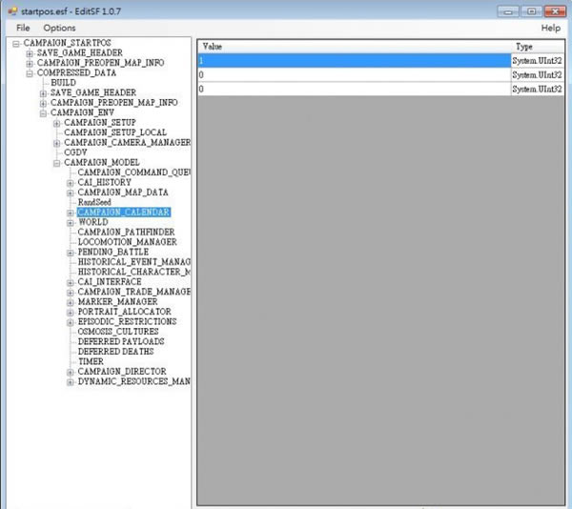Expand the CAMPAIGN_SETUP tree node
Image resolution: width=572 pixels, height=509 pixels.
point(57,123)
